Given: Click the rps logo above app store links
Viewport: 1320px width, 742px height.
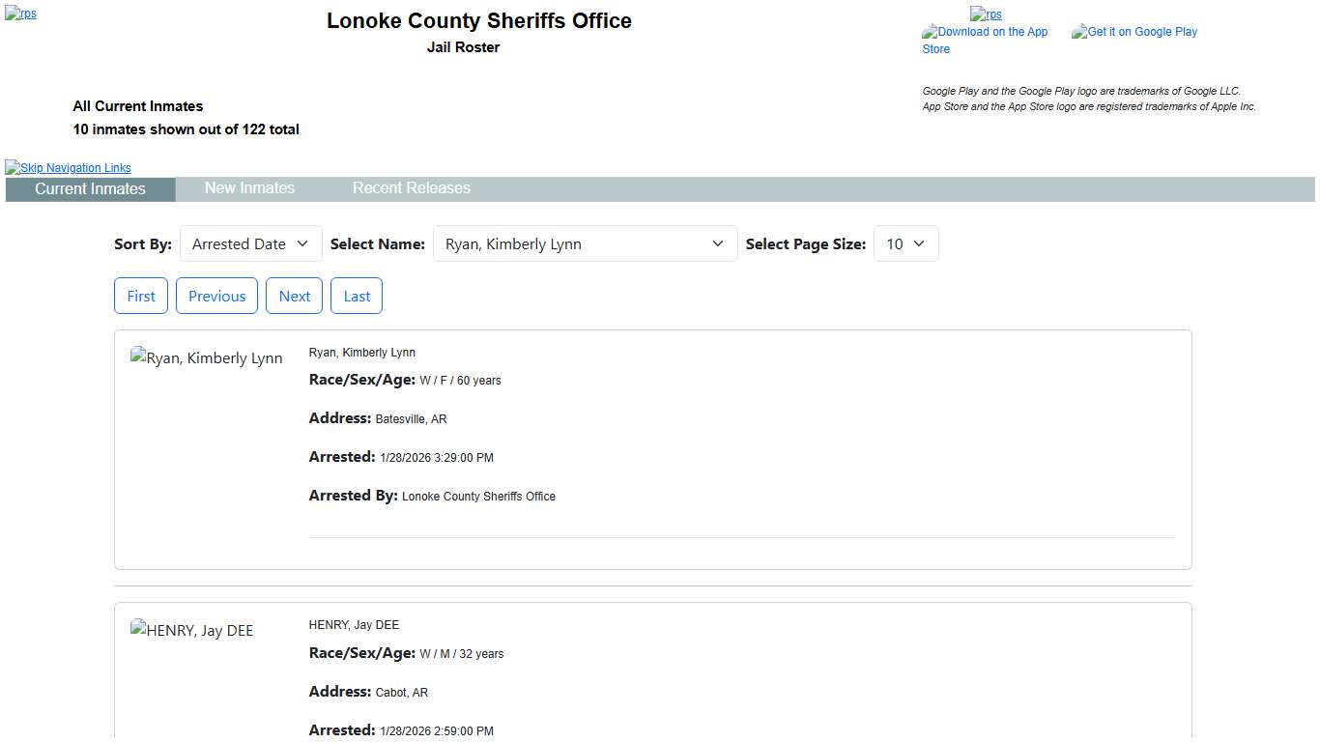Looking at the screenshot, I should 986,14.
